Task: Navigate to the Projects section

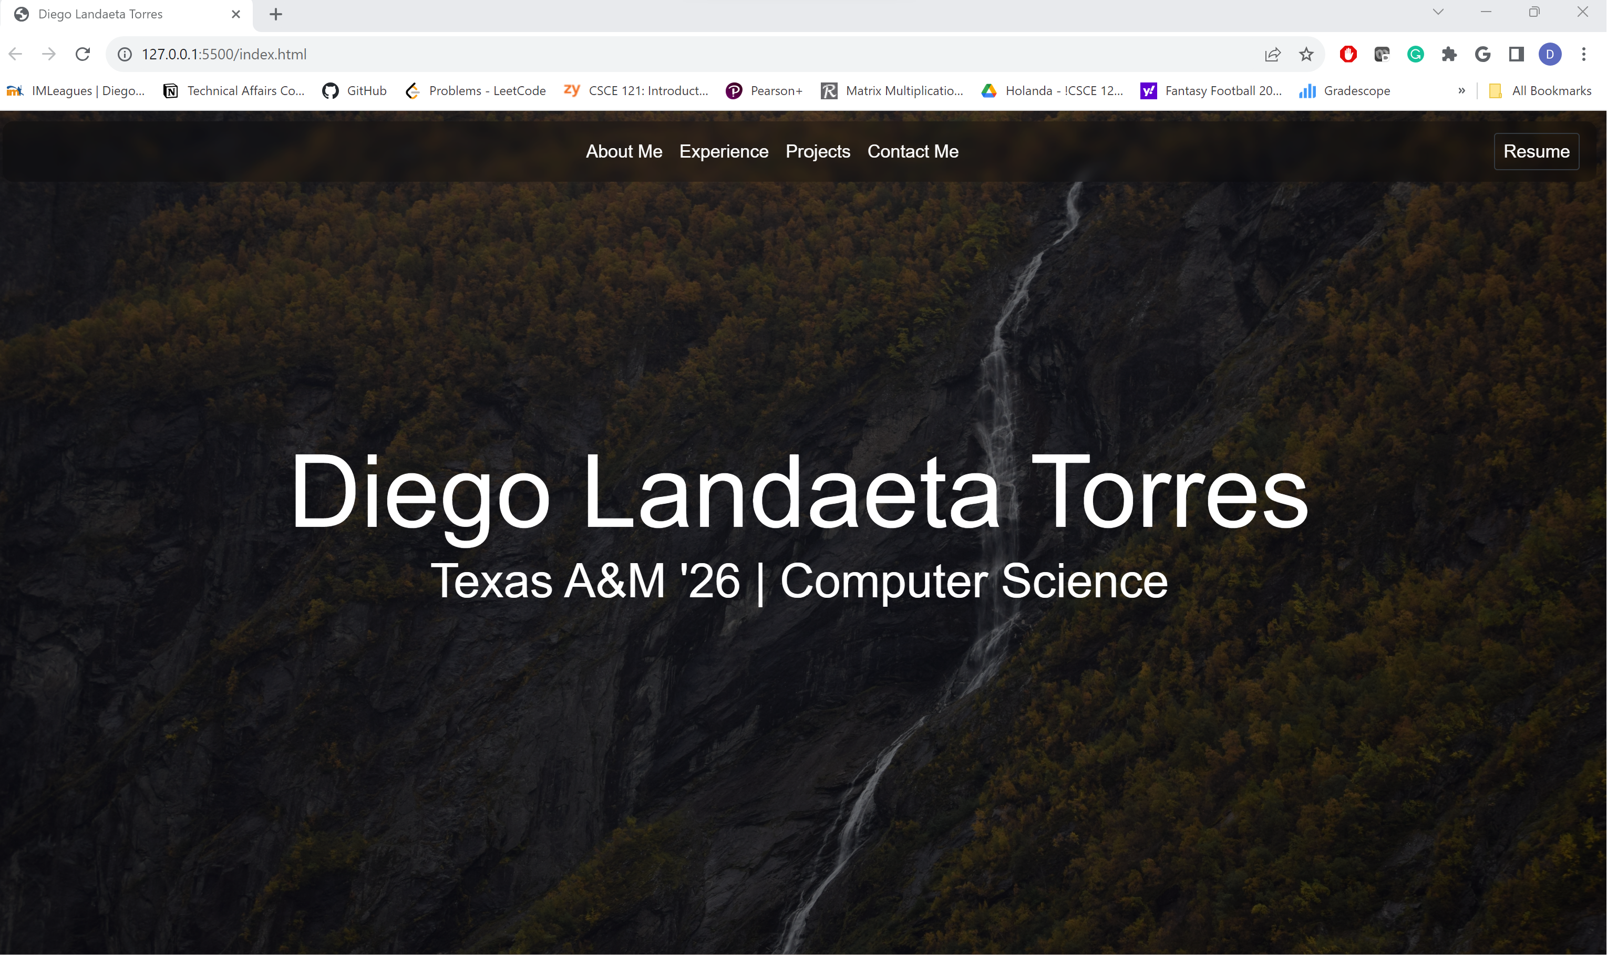Action: (818, 151)
